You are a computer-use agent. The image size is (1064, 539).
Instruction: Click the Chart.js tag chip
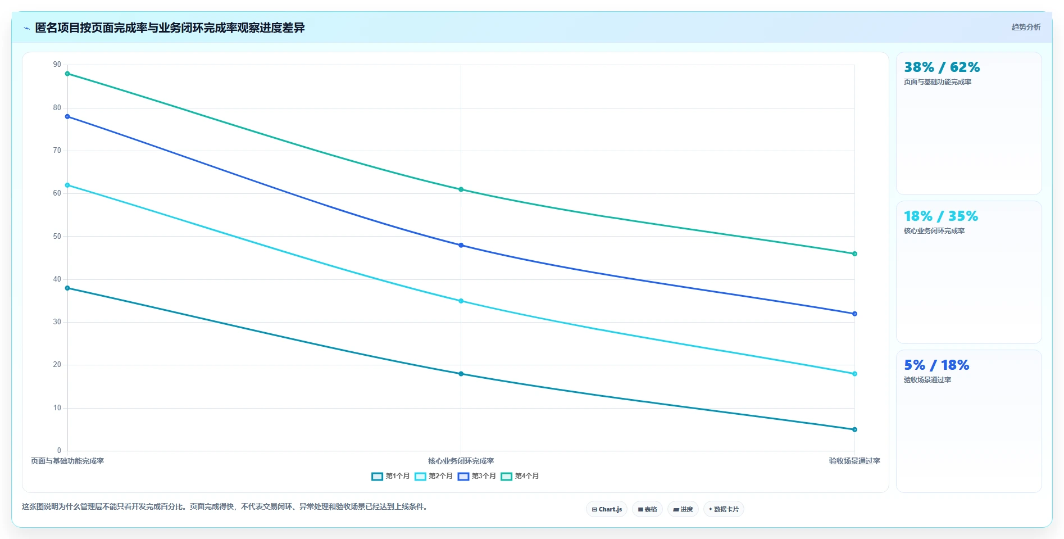pyautogui.click(x=607, y=509)
